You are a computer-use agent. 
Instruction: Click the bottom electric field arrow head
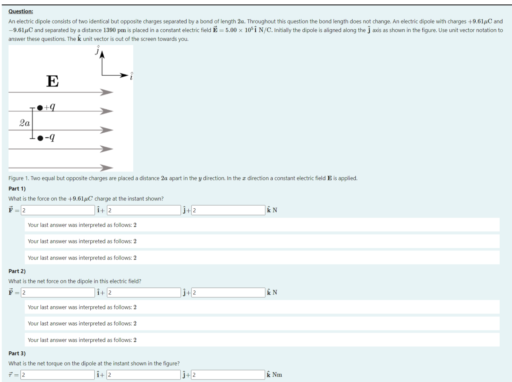click(x=107, y=168)
